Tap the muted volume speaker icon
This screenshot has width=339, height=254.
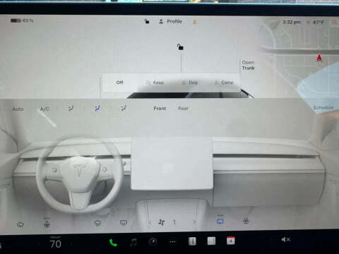285,239
